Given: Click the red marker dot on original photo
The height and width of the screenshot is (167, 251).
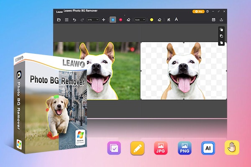Looking at the screenshot, I should 132,49.
